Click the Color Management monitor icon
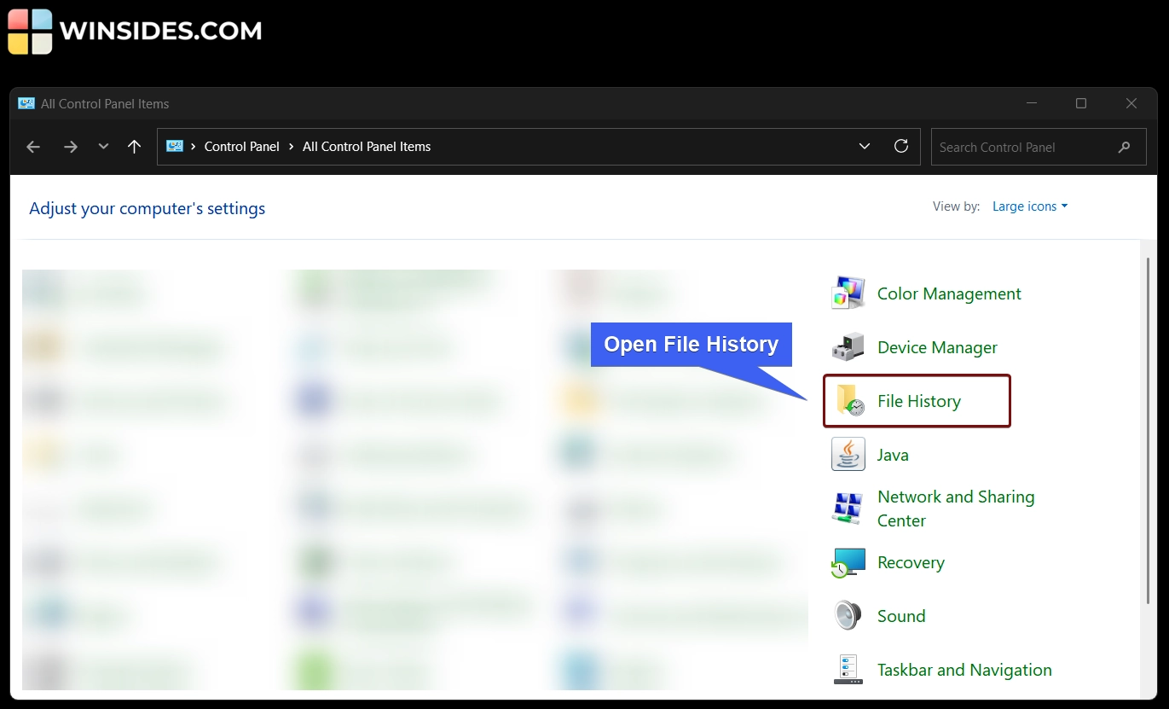This screenshot has height=709, width=1169. pos(847,293)
